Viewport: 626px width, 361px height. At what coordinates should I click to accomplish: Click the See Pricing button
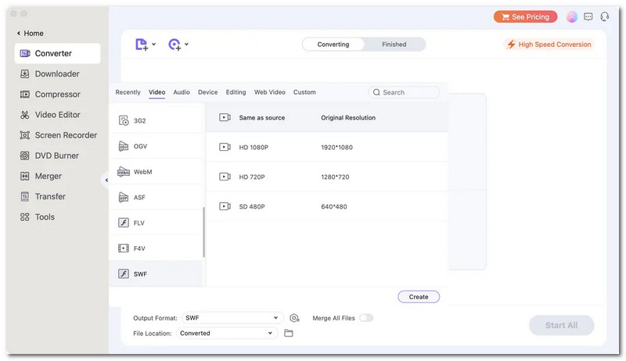(x=525, y=16)
